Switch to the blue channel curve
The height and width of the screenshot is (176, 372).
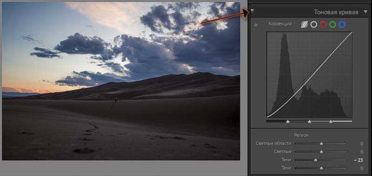click(342, 25)
